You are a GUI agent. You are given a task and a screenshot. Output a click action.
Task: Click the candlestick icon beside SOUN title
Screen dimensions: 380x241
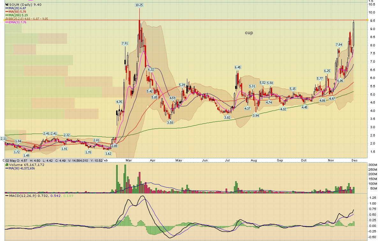7,5
